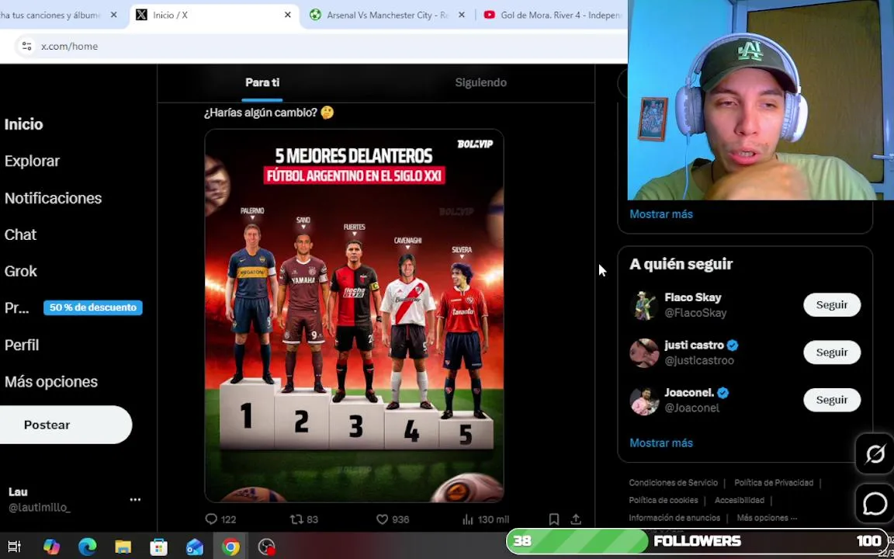This screenshot has height=559, width=894.
Task: Click tweet text ¿Harías algún cambio?
Action: click(x=269, y=113)
